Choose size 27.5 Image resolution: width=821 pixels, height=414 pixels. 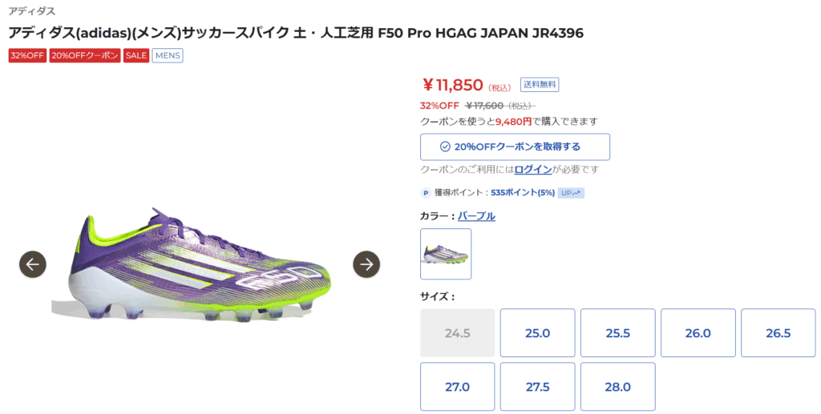[537, 387]
